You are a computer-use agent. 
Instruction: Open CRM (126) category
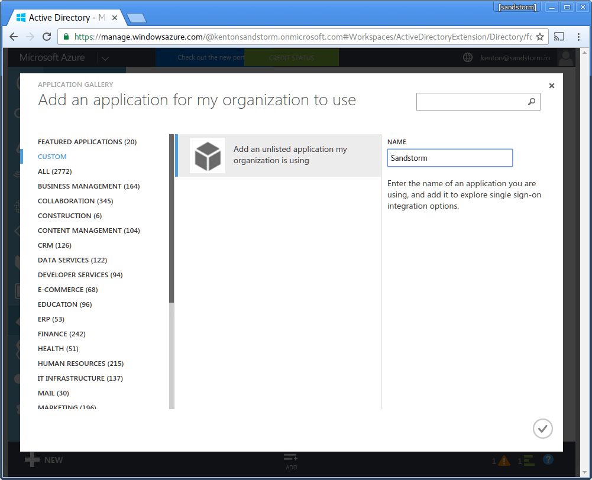coord(55,245)
